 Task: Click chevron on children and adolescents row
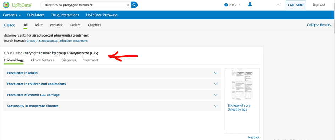(216, 84)
